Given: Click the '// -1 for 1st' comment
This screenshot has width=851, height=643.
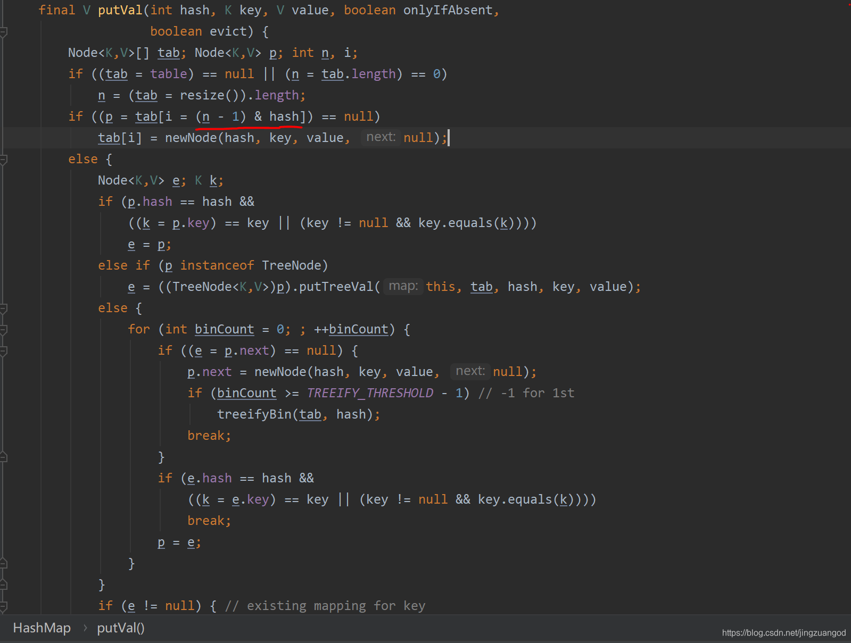Looking at the screenshot, I should (x=526, y=393).
